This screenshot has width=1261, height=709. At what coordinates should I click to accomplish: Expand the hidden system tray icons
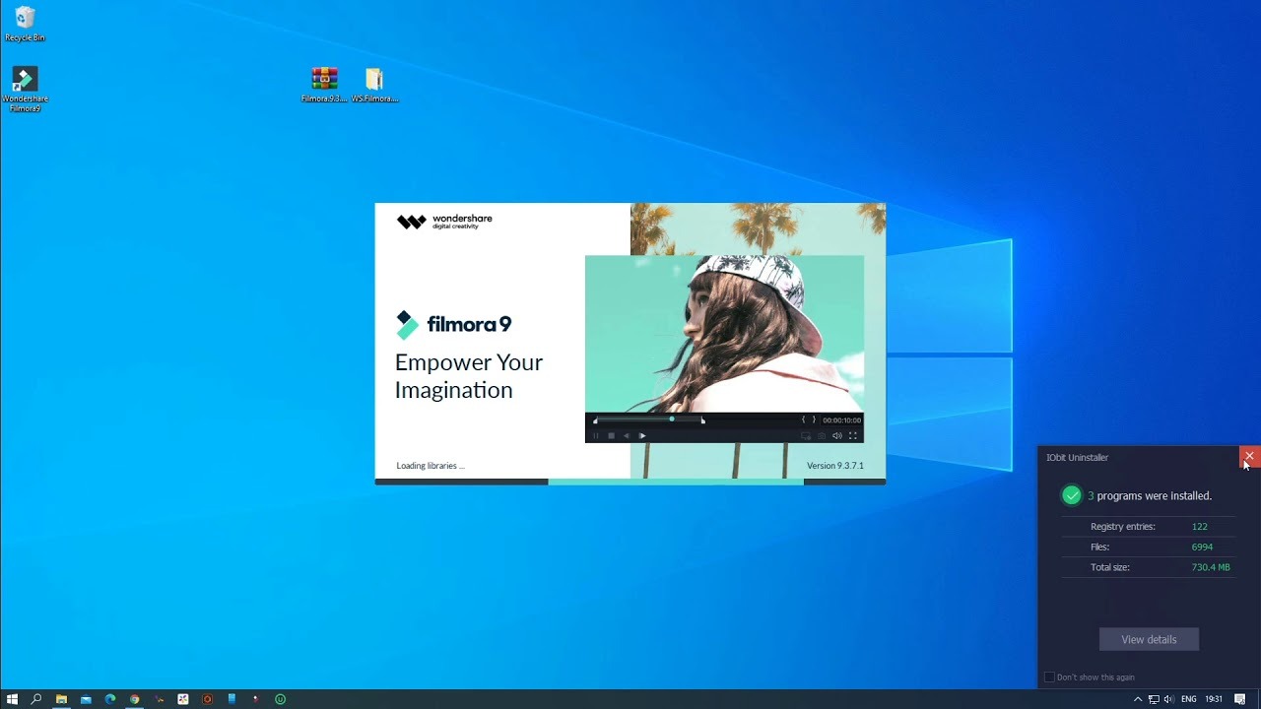click(1138, 699)
